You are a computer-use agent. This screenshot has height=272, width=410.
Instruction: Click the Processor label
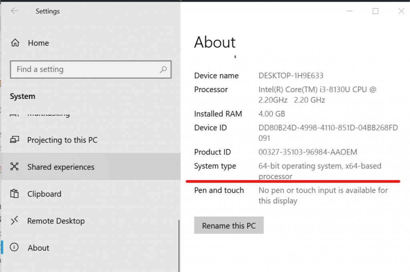pyautogui.click(x=211, y=89)
